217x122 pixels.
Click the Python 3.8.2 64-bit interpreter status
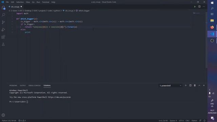9,121
